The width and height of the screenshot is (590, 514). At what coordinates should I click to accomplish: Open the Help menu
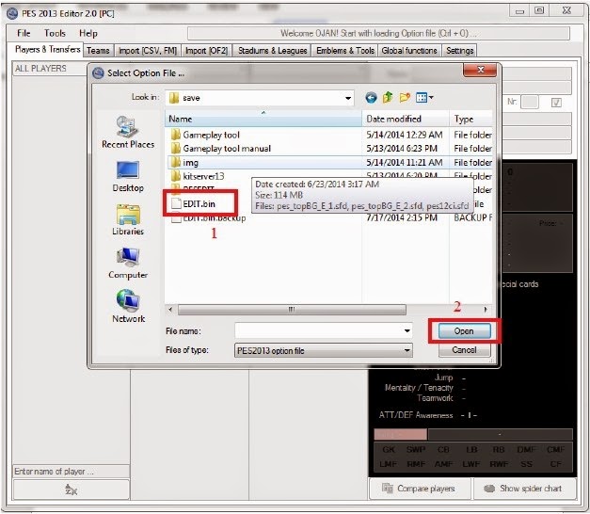88,33
